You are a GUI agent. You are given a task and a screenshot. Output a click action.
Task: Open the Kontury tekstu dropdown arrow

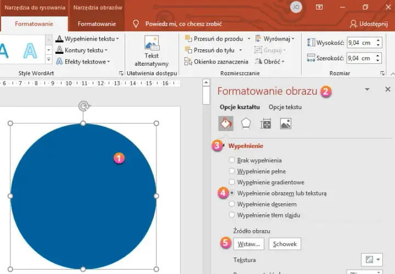tap(106, 50)
